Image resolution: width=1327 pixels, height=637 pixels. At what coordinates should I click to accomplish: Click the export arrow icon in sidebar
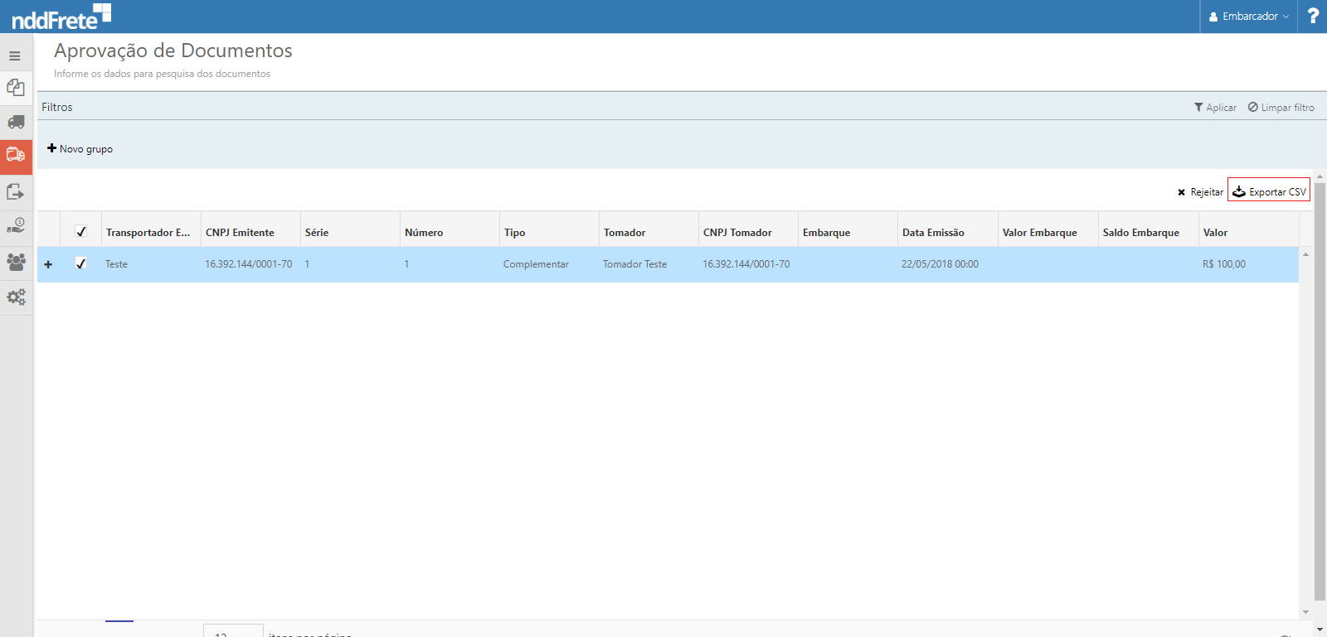(16, 191)
